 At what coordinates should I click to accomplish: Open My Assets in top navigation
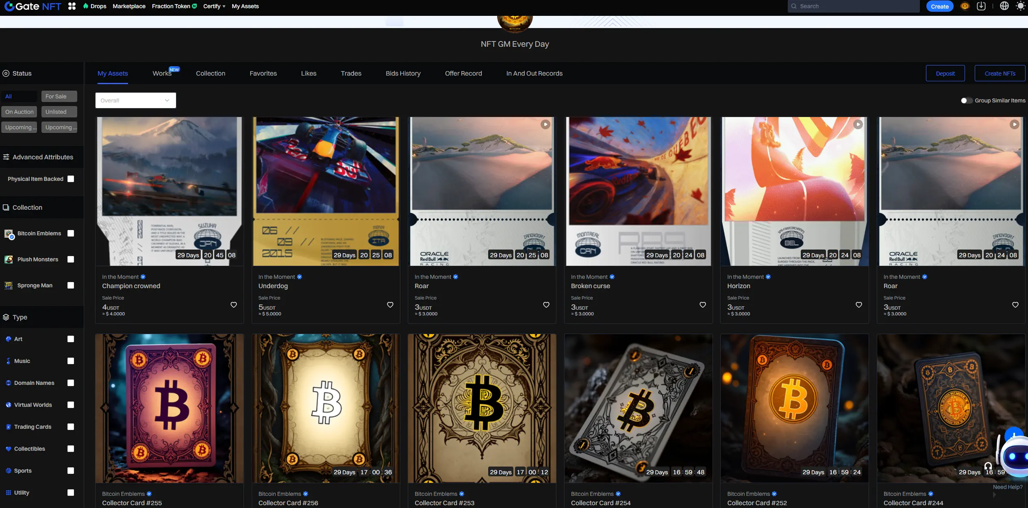coord(245,6)
